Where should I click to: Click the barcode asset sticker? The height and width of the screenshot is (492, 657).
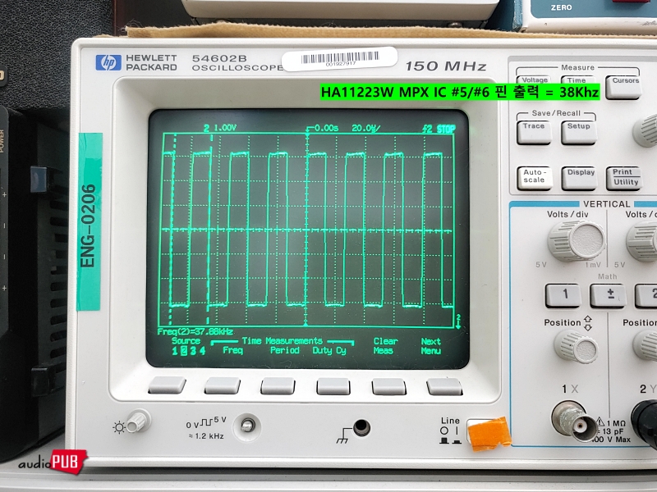click(x=339, y=58)
